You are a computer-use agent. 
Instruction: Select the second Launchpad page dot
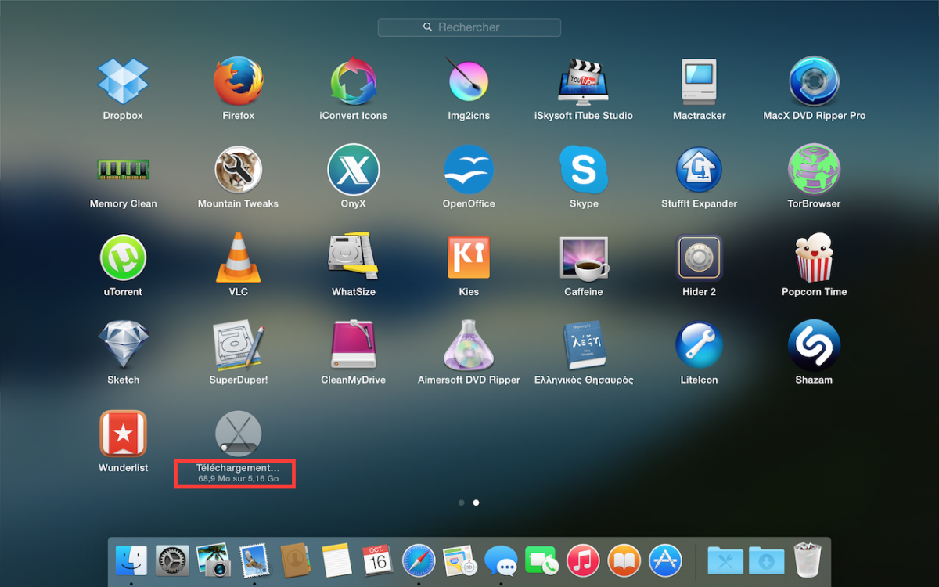point(476,502)
